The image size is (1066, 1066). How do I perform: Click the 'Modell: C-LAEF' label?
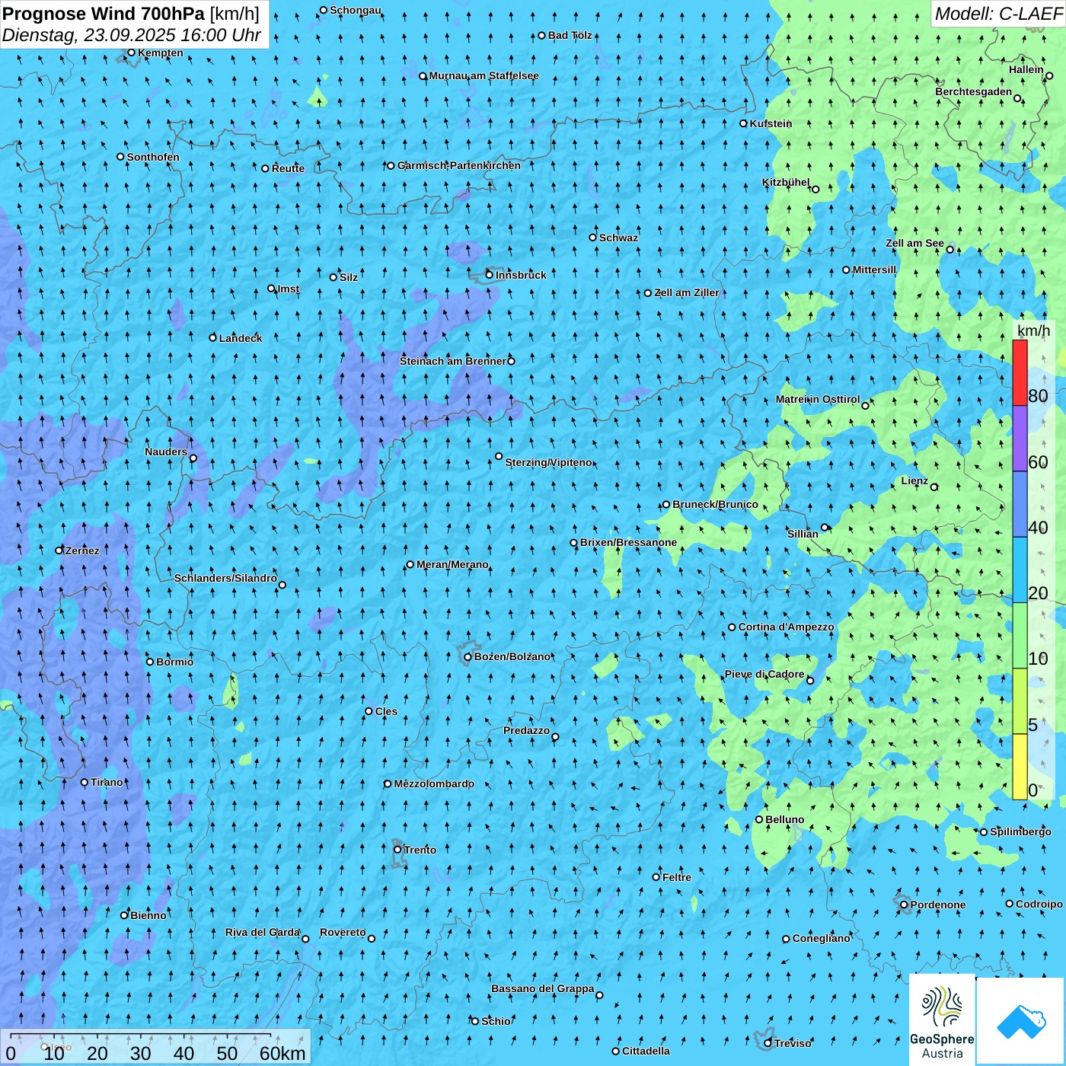coord(998,14)
